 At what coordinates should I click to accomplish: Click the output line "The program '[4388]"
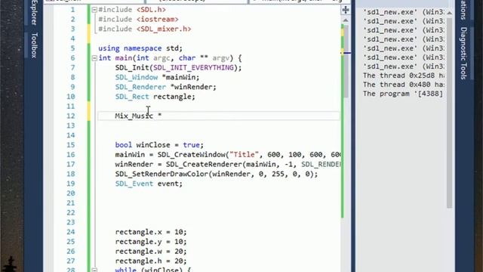pyautogui.click(x=403, y=94)
